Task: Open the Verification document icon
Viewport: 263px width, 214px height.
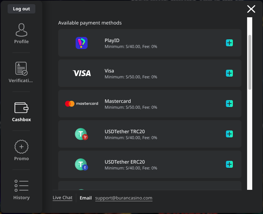Action: coord(21,69)
